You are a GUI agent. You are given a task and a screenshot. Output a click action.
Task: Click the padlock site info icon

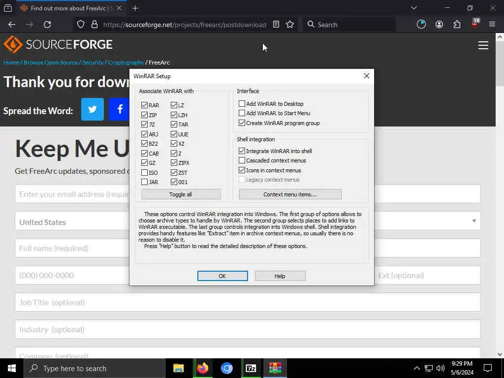coord(94,25)
